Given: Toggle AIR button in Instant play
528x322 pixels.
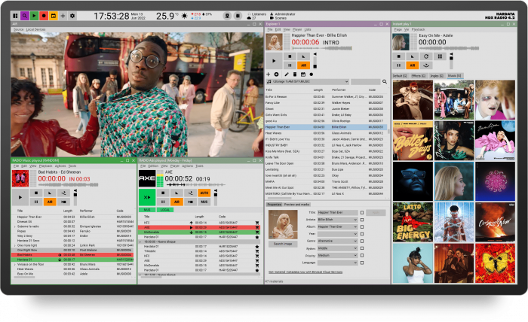Looking at the screenshot, I should 413,65.
